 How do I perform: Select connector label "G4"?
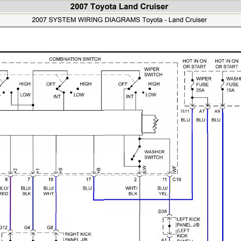click(x=27, y=227)
